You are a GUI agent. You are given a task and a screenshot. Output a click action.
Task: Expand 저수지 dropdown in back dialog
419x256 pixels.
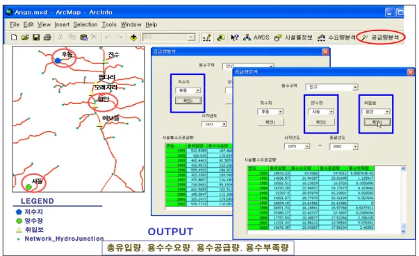(x=198, y=90)
